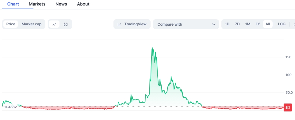
Task: Click the chevron arrow in Compare with
Action: tap(213, 24)
